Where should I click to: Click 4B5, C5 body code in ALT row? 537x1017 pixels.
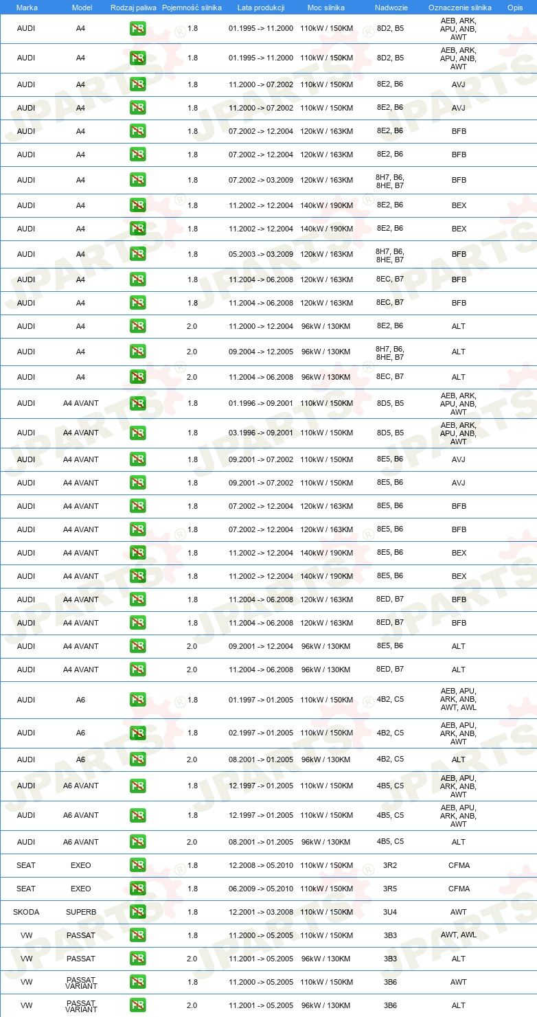coord(390,841)
